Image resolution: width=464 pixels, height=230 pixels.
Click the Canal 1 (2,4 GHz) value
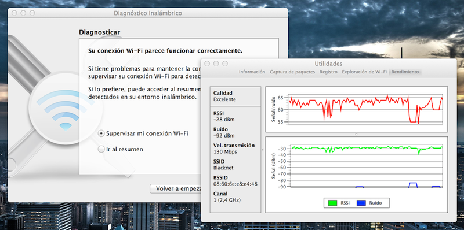click(x=227, y=200)
